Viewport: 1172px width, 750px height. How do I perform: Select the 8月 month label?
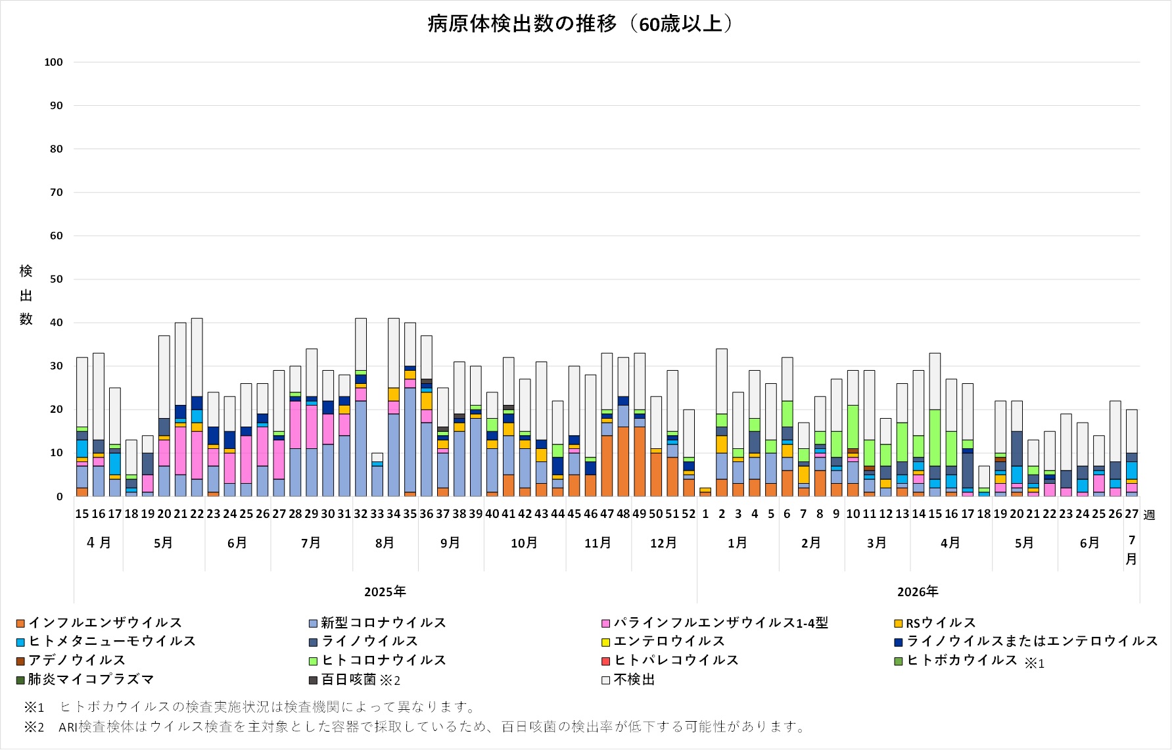[x=385, y=543]
